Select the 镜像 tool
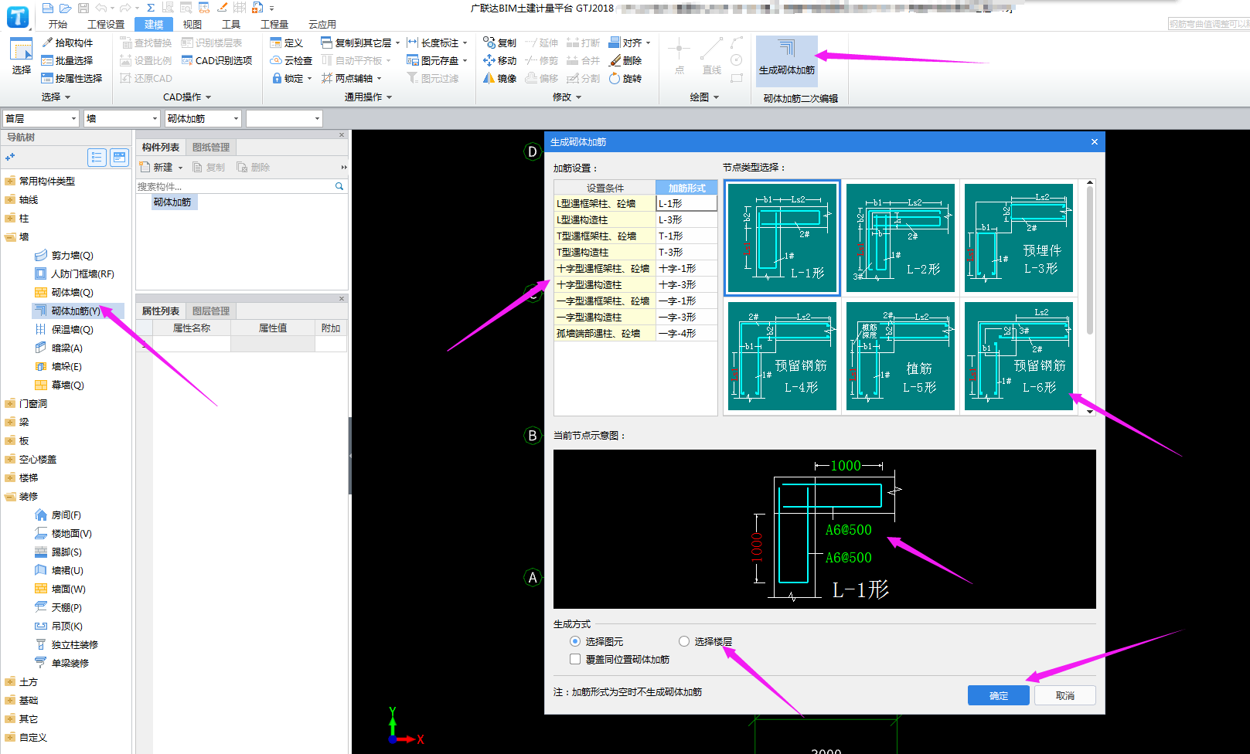 (499, 78)
